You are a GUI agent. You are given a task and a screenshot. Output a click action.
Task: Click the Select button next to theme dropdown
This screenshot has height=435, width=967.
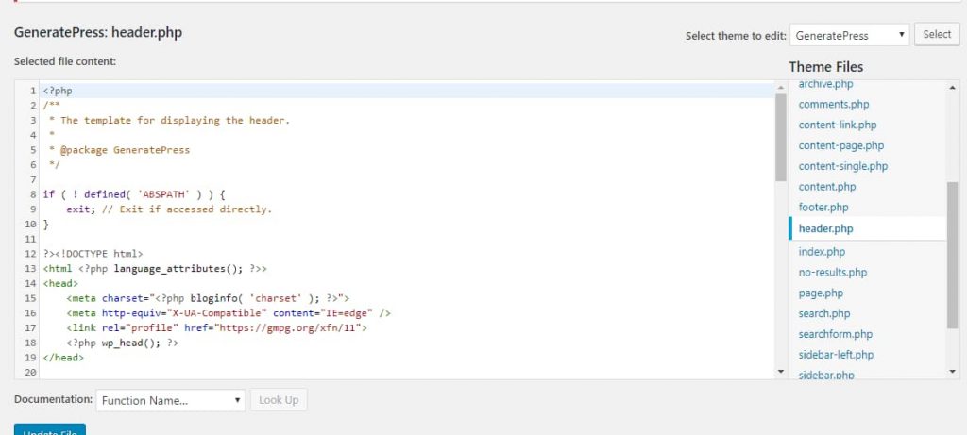937,34
